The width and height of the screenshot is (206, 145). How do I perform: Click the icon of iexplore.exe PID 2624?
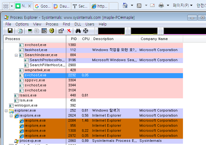pos(16,116)
